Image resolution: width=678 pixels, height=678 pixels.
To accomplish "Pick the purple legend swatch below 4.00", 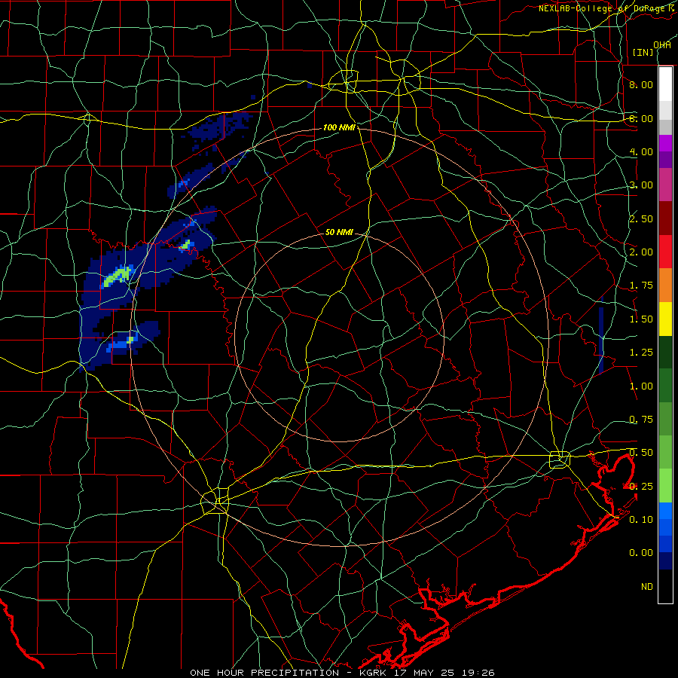I will point(665,160).
